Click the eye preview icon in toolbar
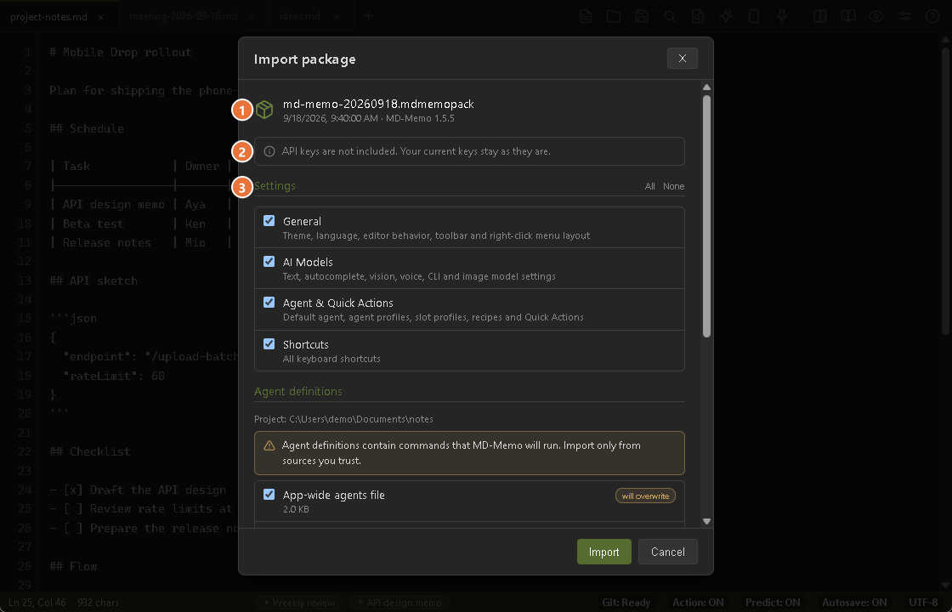The image size is (952, 612). click(x=876, y=16)
